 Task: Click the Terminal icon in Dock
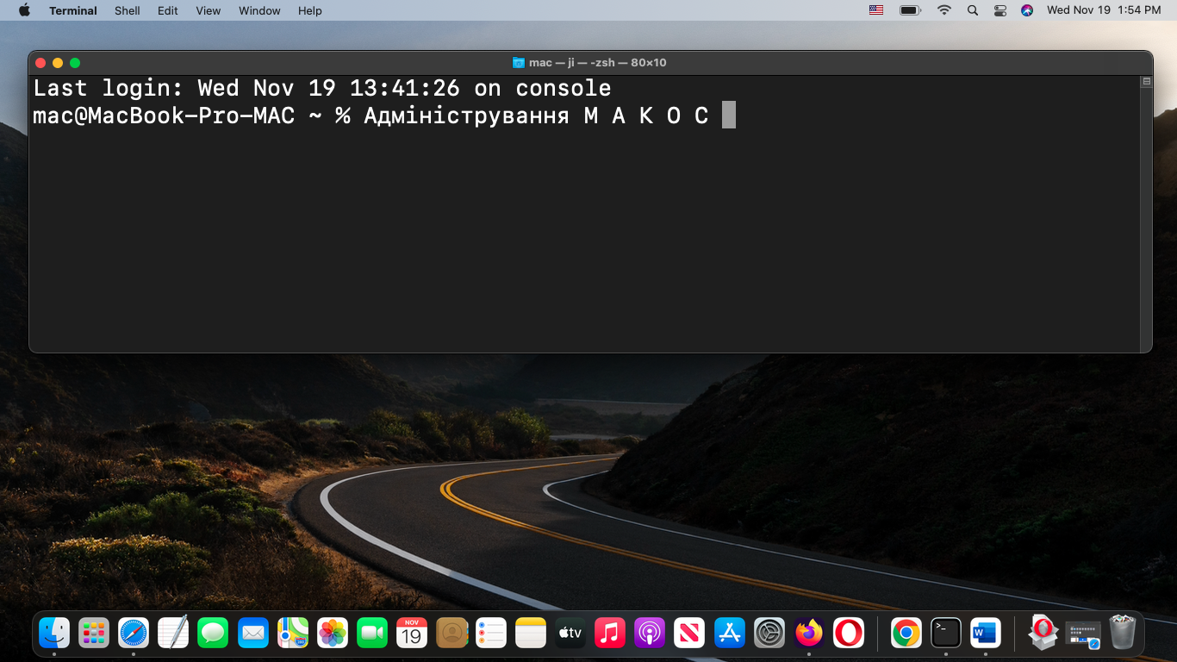(946, 634)
